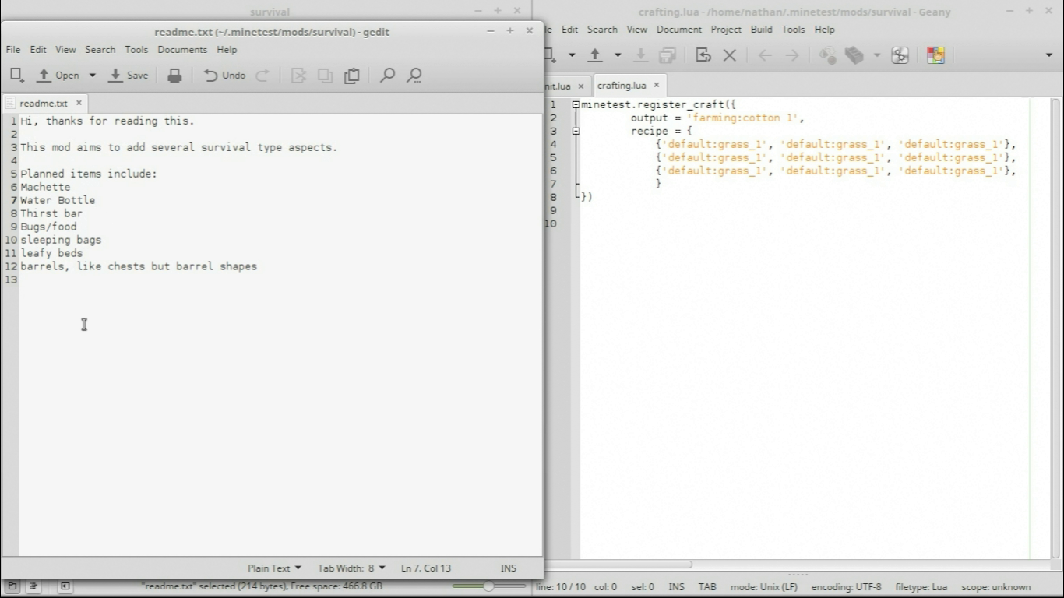
Task: Switch to the crafting.lua tab
Action: tap(621, 86)
